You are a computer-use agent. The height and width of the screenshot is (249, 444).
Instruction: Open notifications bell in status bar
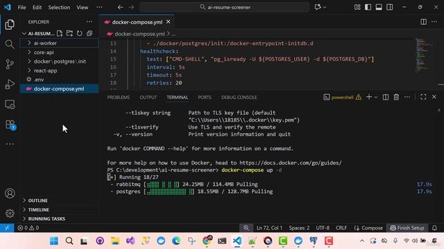click(434, 228)
